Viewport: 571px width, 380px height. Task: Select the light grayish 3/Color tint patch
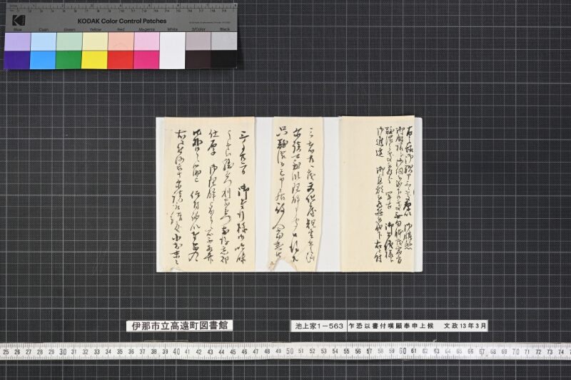(x=198, y=41)
